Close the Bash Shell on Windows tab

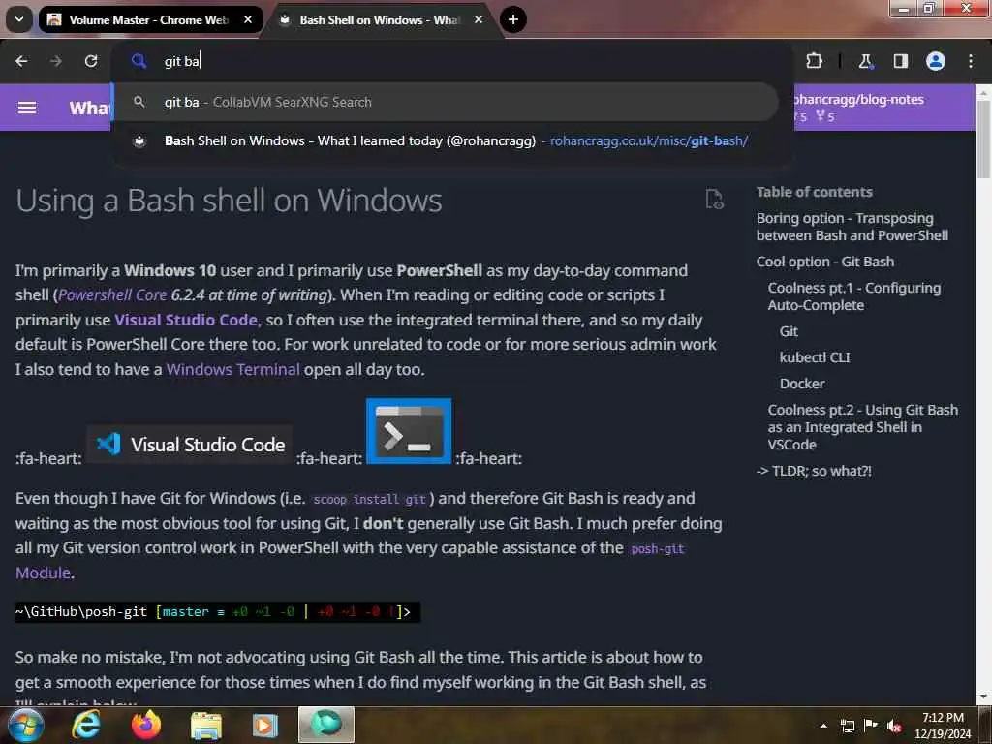(x=479, y=19)
